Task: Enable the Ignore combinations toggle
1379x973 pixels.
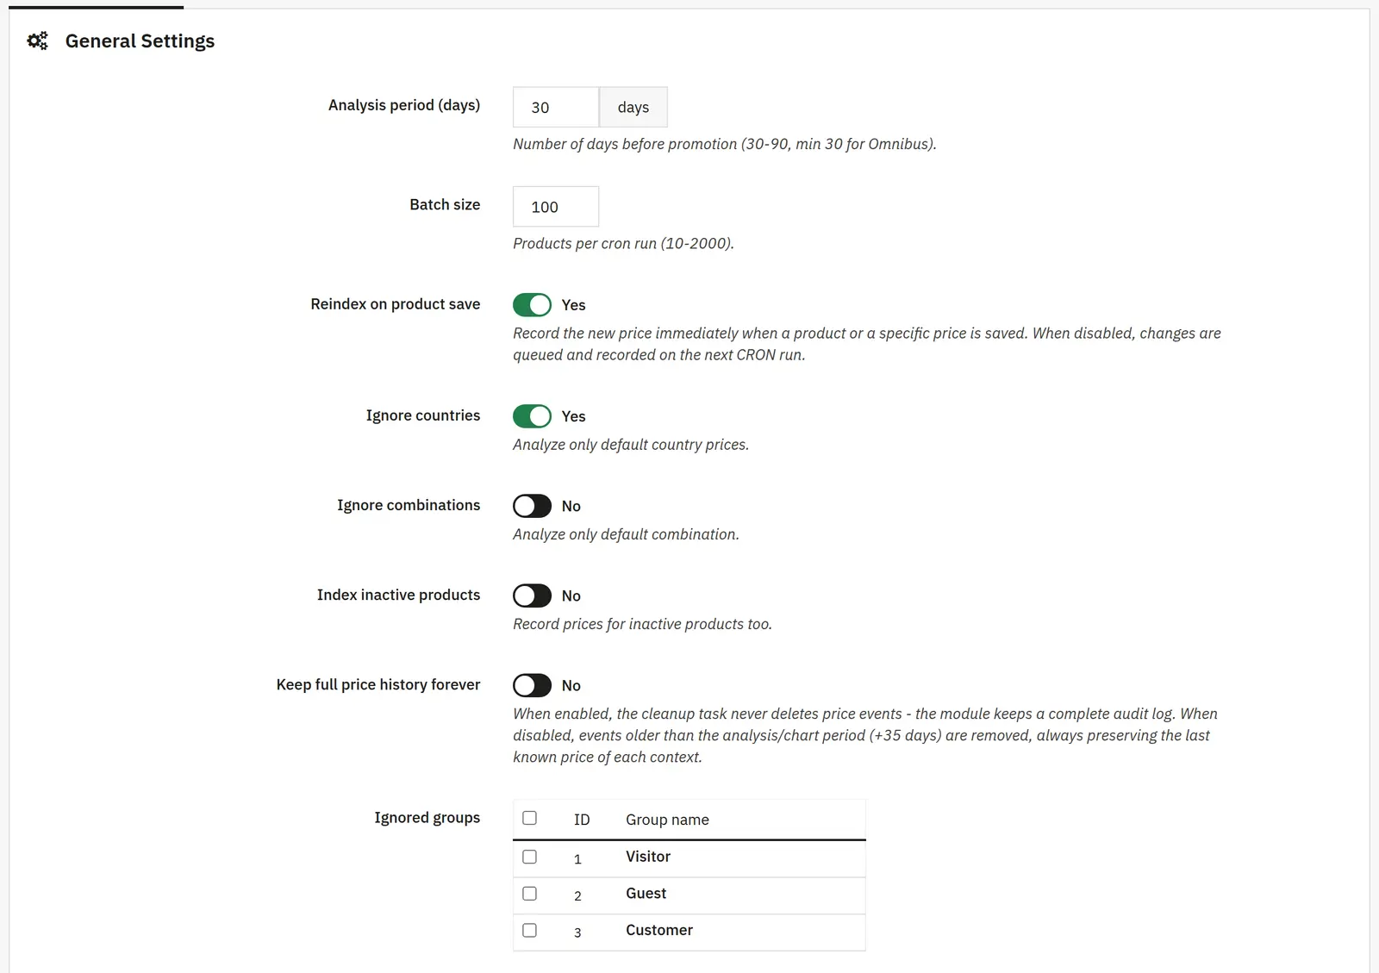Action: pos(532,506)
